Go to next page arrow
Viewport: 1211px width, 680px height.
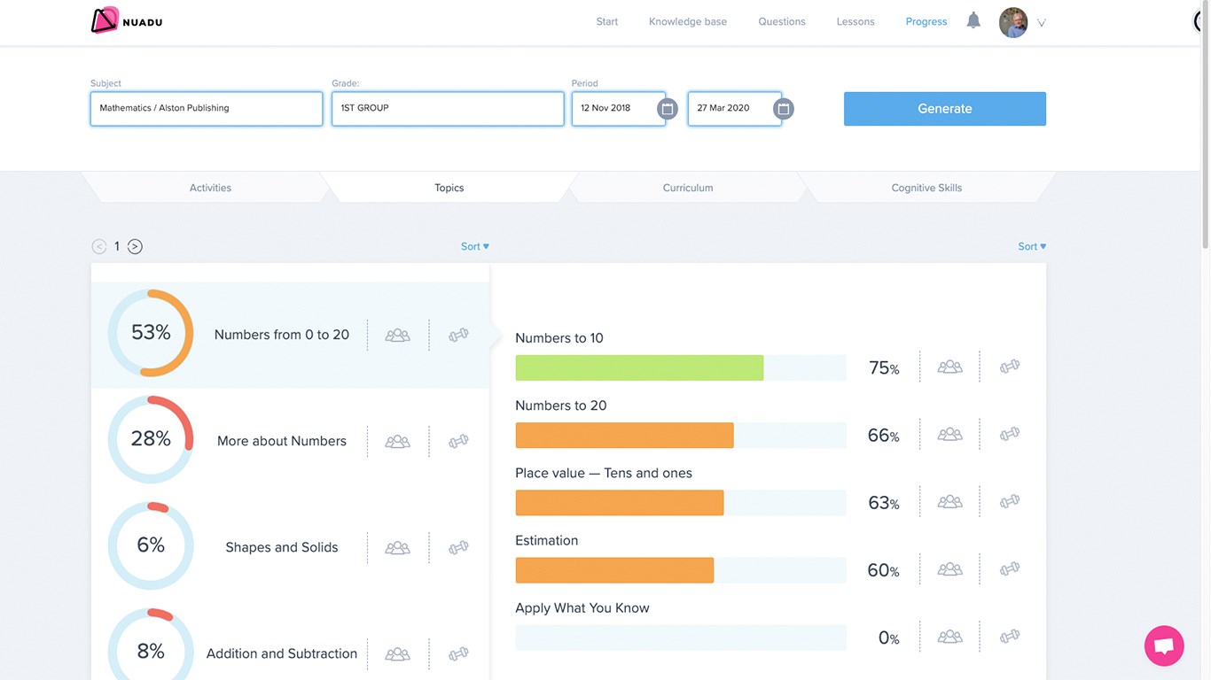(135, 247)
